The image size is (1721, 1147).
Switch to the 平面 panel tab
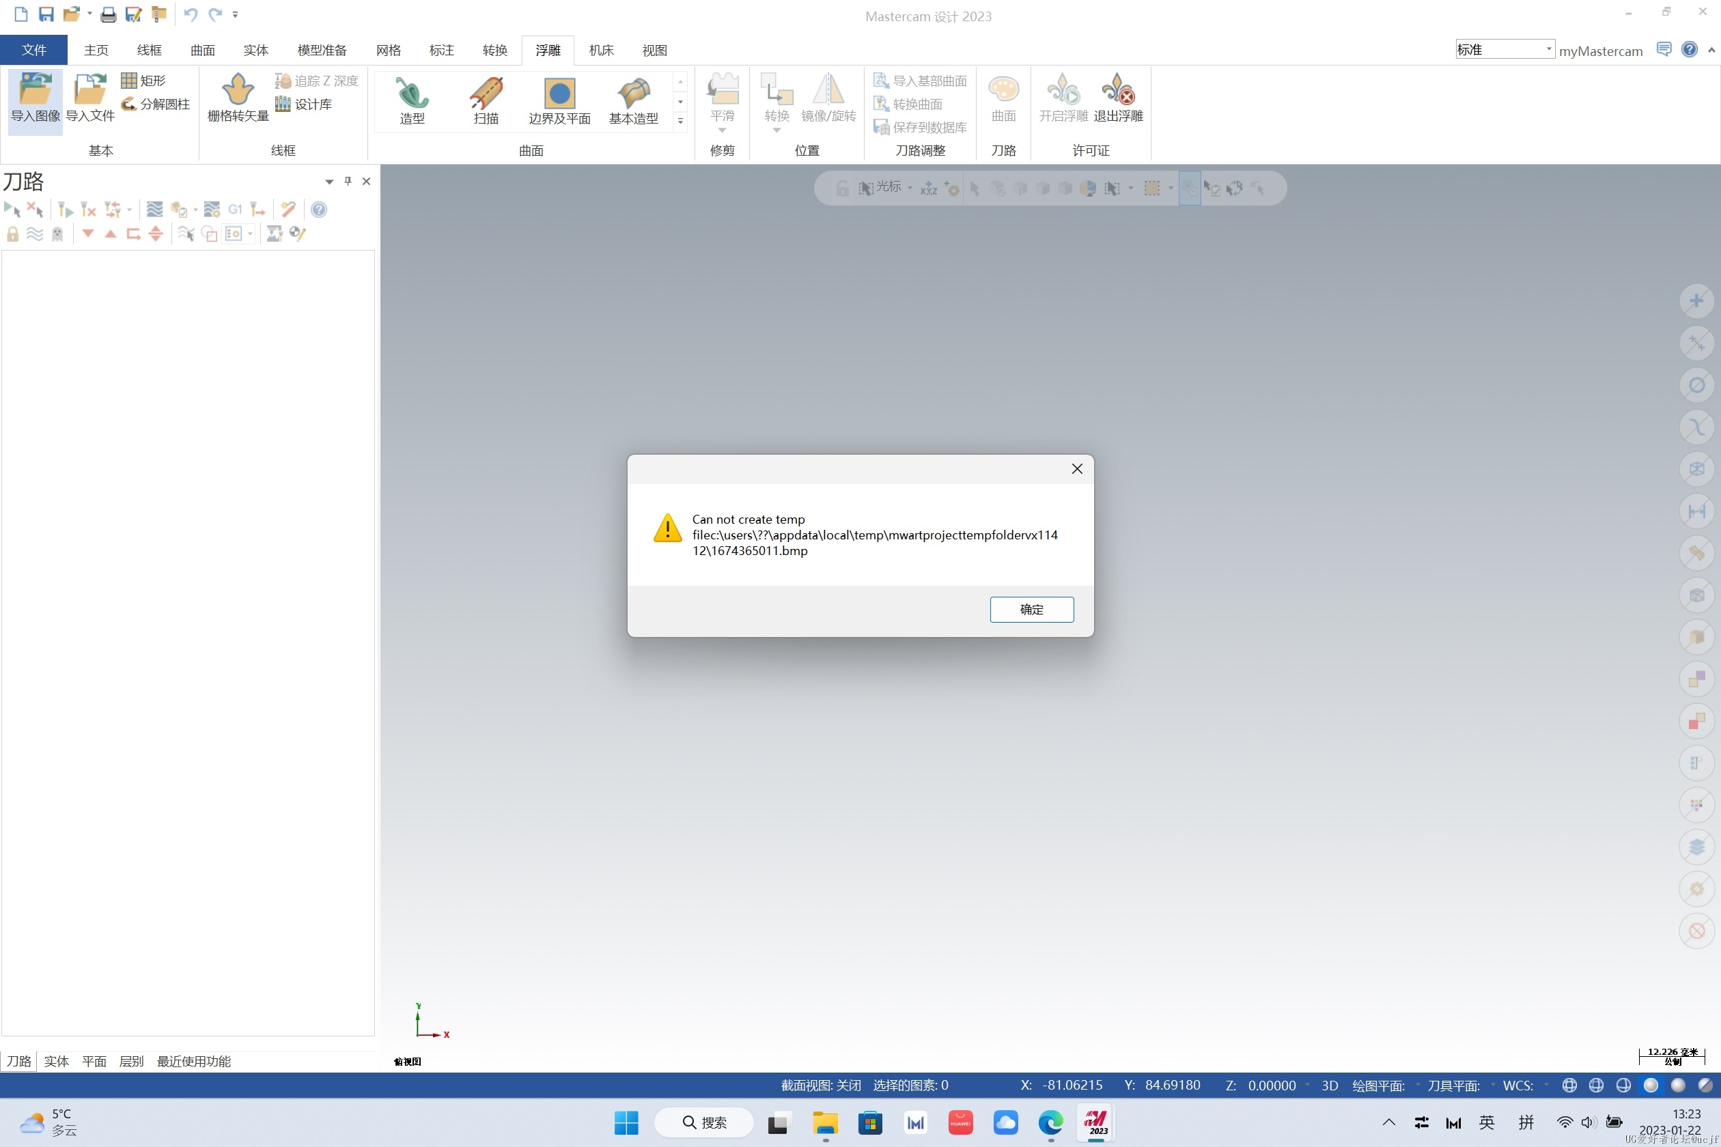[x=94, y=1062]
